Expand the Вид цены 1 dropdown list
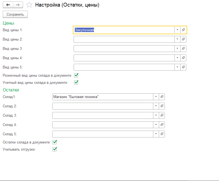Viewport: 219px width, 181px height. [178, 30]
